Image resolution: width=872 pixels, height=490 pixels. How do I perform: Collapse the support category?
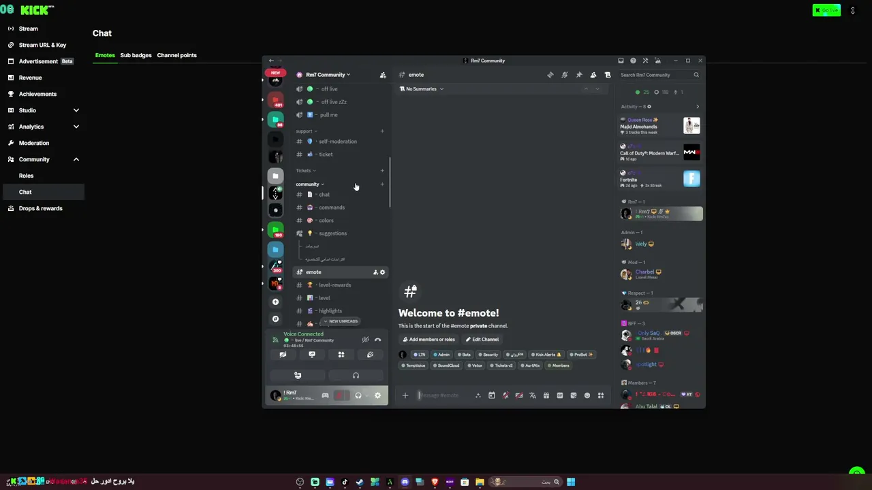306,131
